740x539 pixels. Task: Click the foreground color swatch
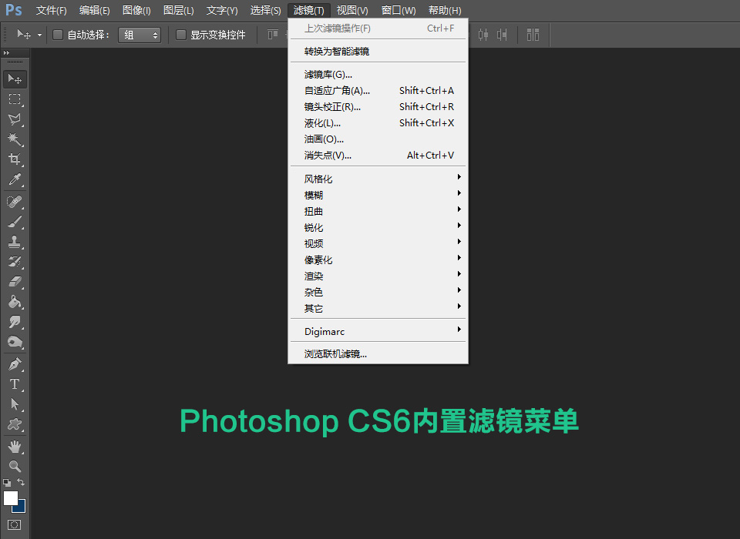(11, 498)
